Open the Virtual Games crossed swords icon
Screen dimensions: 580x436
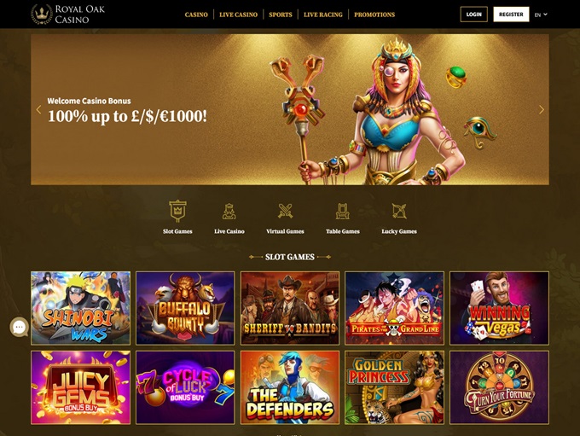pyautogui.click(x=285, y=211)
